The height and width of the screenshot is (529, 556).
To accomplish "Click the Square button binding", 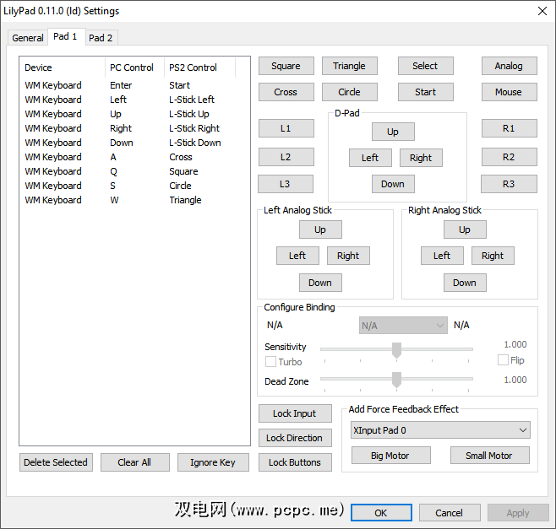I will coord(286,66).
